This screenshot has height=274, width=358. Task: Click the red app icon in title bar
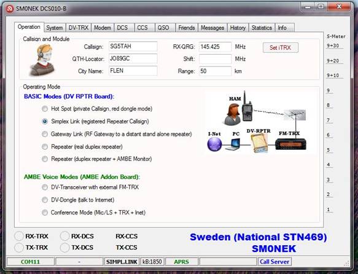(10, 9)
